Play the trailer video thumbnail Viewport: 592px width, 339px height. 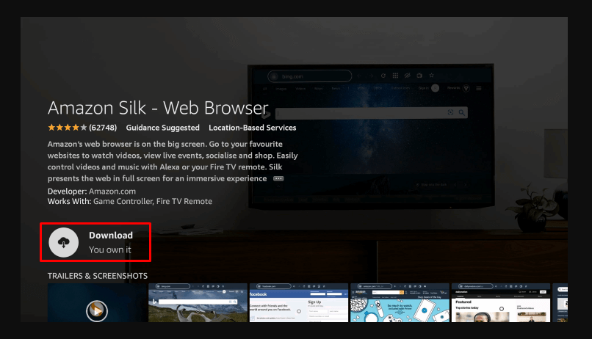click(97, 302)
